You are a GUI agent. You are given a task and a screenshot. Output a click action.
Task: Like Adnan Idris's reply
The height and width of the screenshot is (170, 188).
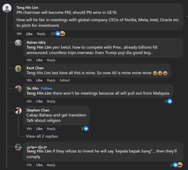tap(39, 60)
